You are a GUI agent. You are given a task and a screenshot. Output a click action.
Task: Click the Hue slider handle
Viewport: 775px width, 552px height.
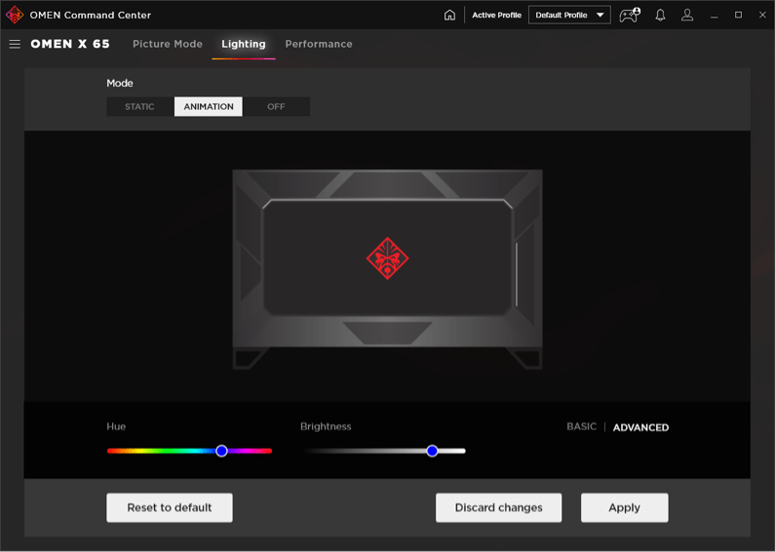tap(221, 451)
